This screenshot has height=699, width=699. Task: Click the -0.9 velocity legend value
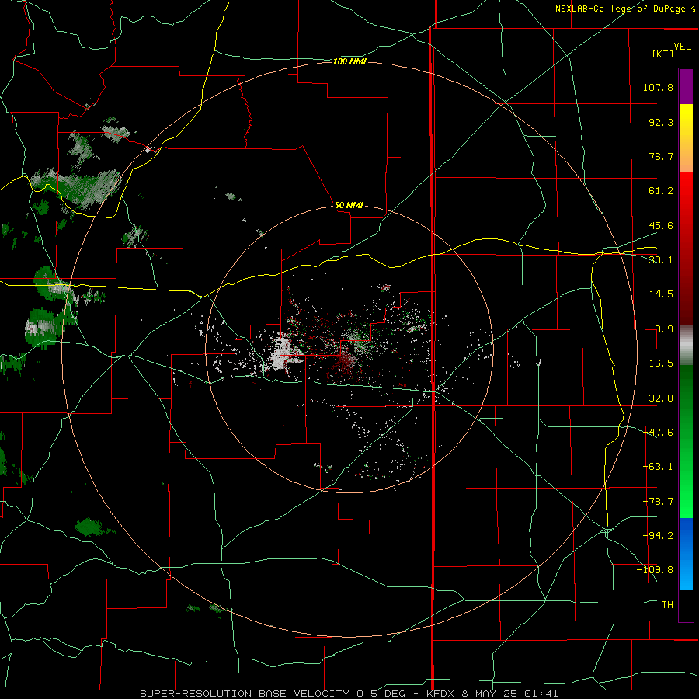(661, 329)
